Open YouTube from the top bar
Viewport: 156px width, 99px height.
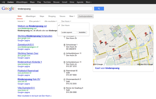click(x=47, y=2)
